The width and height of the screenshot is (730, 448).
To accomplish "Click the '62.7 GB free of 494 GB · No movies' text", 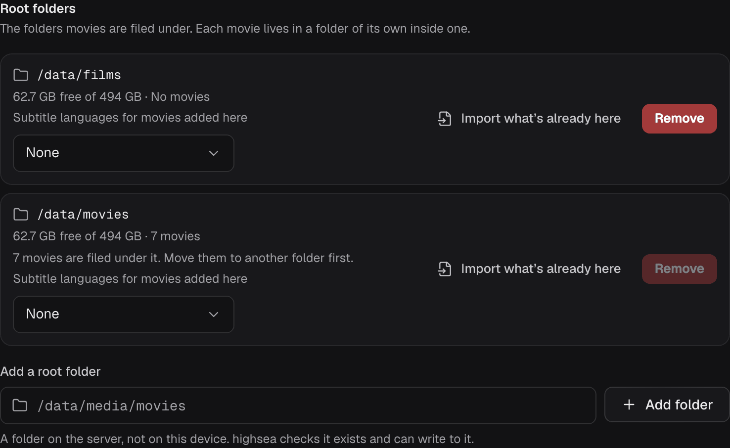I will tap(111, 97).
